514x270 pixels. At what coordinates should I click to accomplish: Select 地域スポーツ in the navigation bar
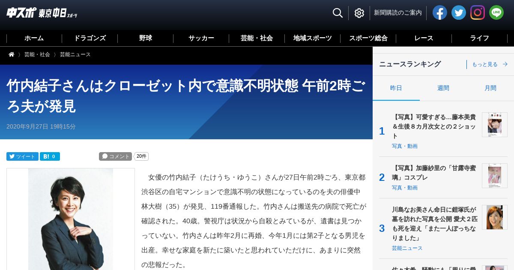point(313,38)
